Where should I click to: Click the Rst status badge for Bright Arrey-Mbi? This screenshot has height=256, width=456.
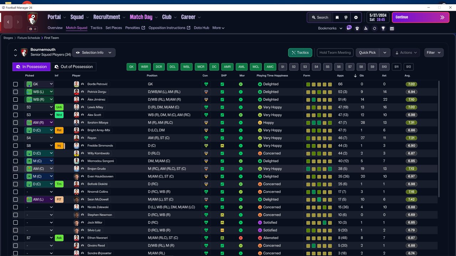59,130
